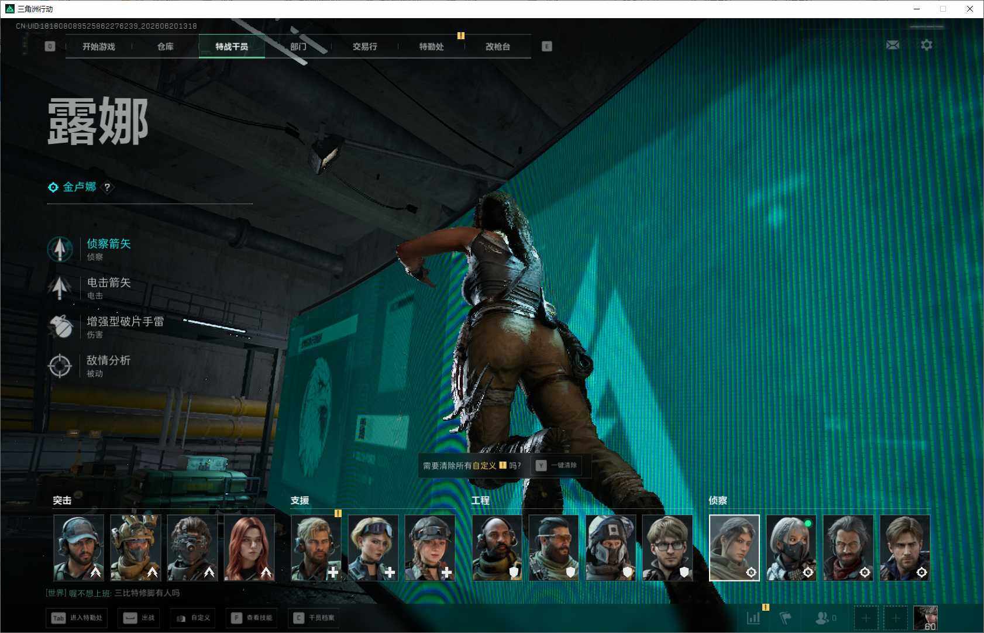Open the 改枪台 tab

pos(498,47)
